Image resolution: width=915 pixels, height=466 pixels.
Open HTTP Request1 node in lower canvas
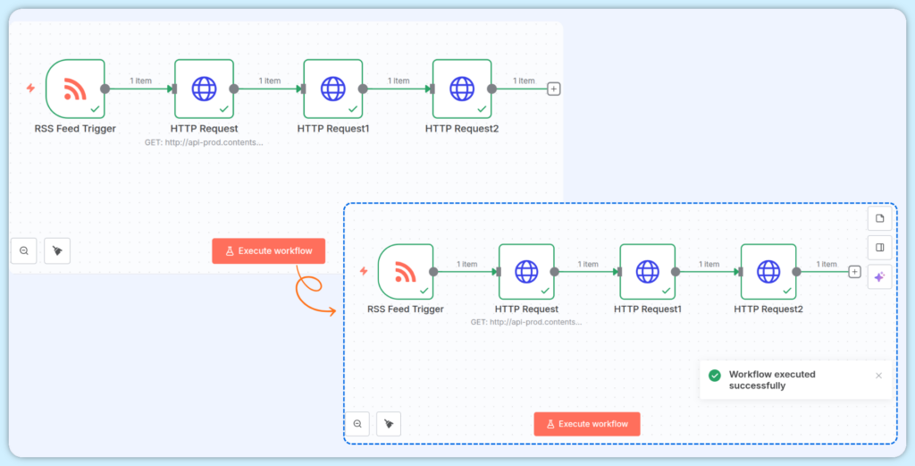pos(648,272)
